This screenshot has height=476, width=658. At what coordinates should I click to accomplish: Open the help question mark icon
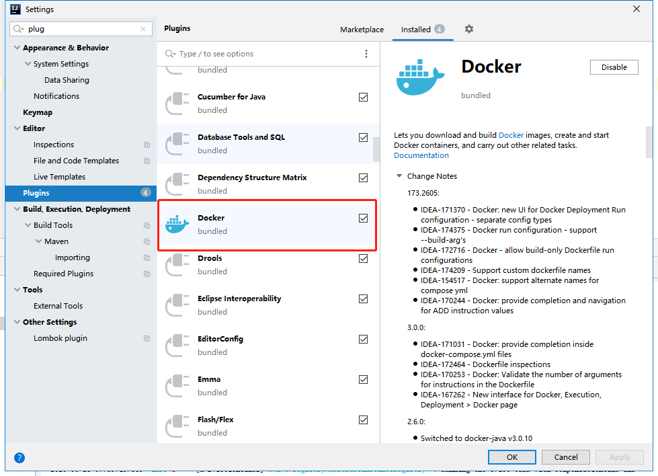[x=19, y=458]
